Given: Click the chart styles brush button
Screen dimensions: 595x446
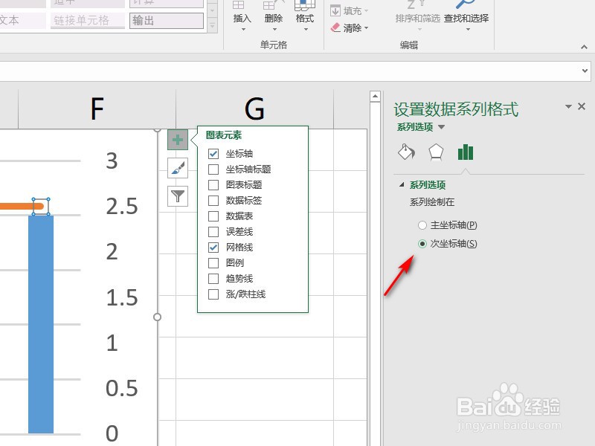Looking at the screenshot, I should [176, 169].
